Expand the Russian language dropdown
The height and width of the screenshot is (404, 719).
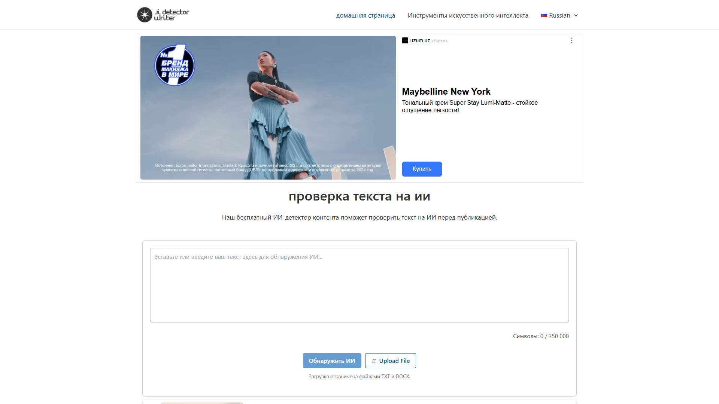[x=560, y=15]
